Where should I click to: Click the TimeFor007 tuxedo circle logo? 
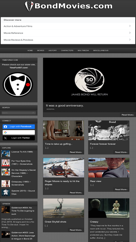(x=18, y=85)
